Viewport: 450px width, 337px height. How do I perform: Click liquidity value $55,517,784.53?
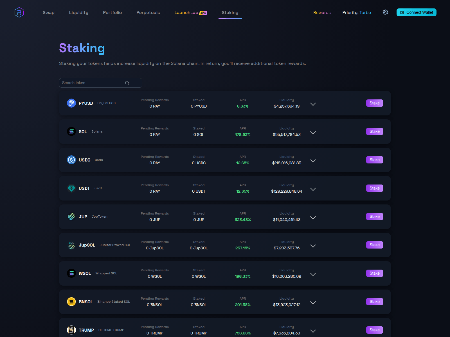pyautogui.click(x=287, y=135)
